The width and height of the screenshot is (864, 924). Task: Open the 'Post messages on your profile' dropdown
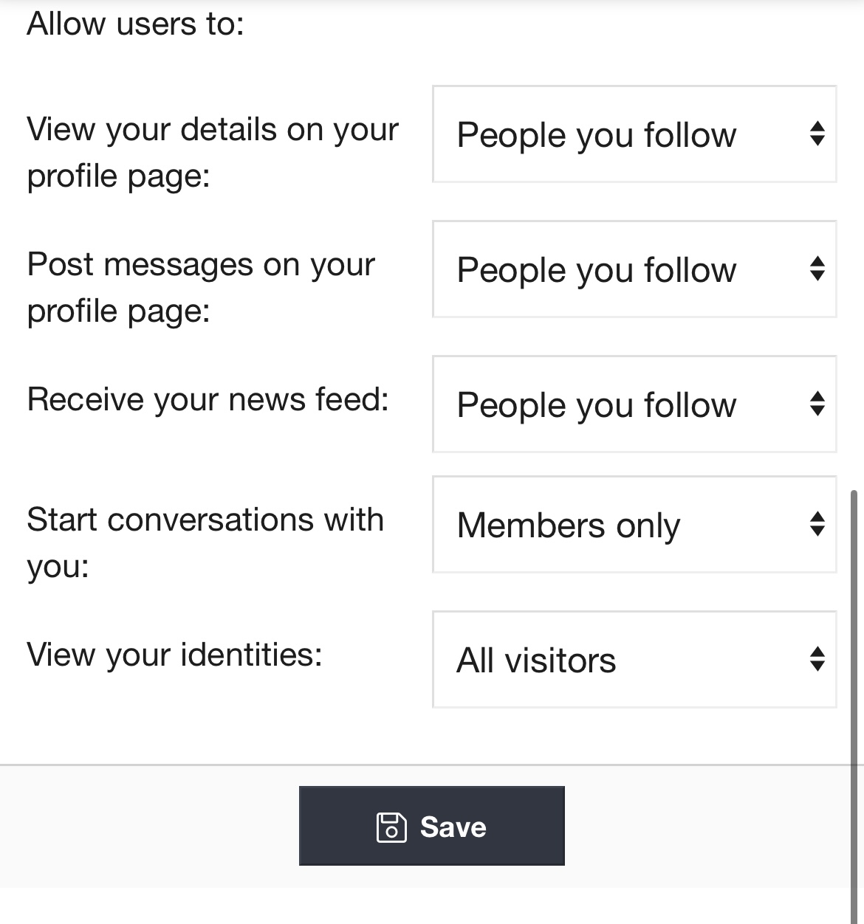coord(634,269)
